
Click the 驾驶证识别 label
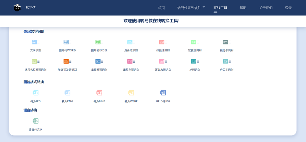point(195,50)
